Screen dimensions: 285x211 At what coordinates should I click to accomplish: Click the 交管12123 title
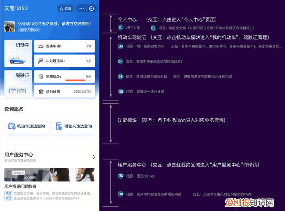pyautogui.click(x=16, y=8)
